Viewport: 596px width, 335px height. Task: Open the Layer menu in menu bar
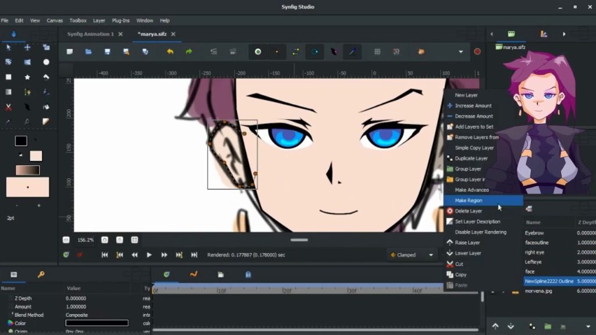(x=99, y=20)
